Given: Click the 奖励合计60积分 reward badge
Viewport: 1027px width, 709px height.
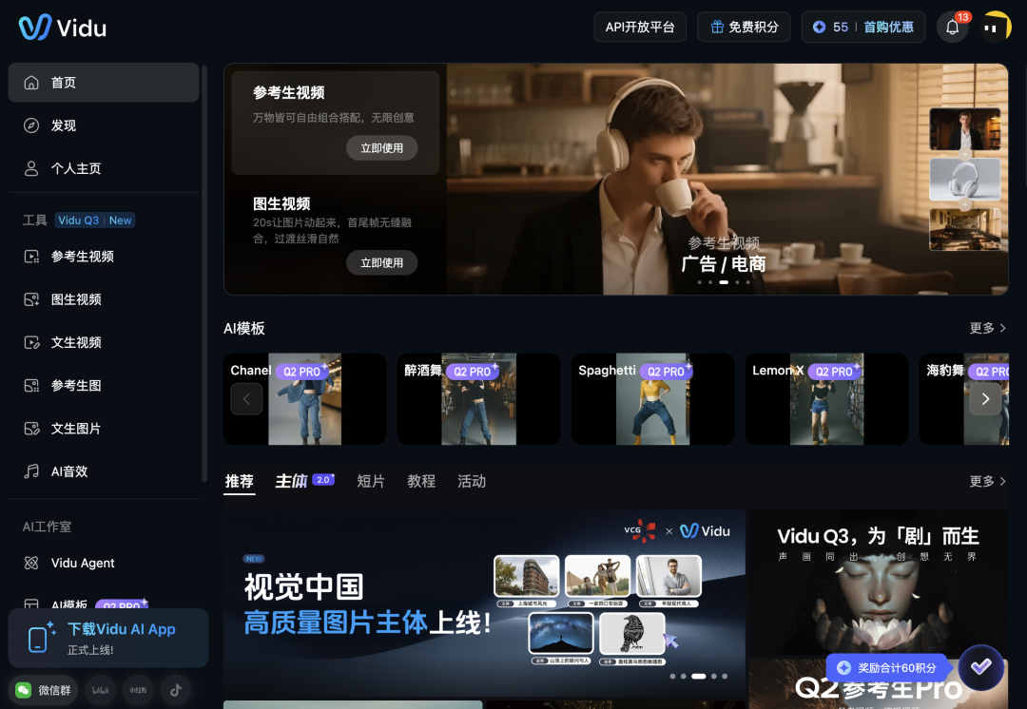Looking at the screenshot, I should point(888,668).
